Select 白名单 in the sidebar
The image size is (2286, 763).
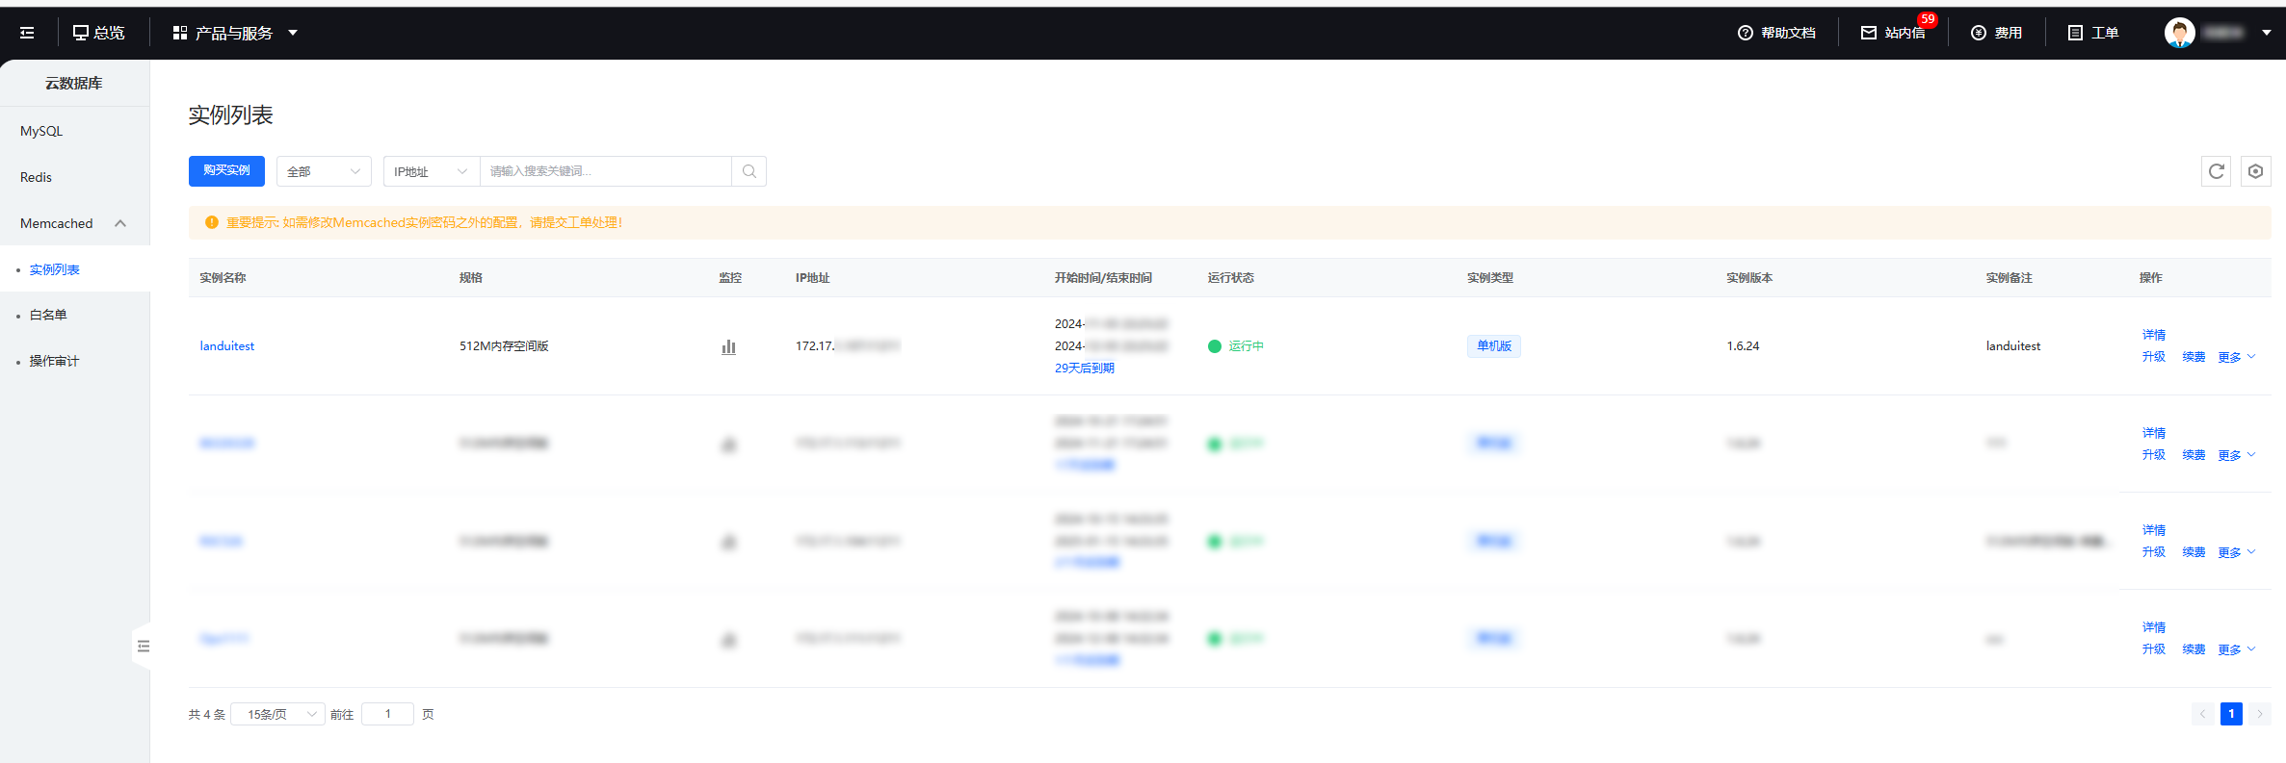48,315
